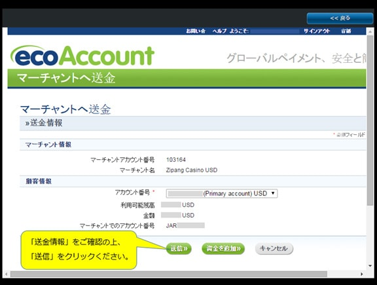Click the horizontal scrollbar thumb
377x285 pixels.
(x=169, y=274)
